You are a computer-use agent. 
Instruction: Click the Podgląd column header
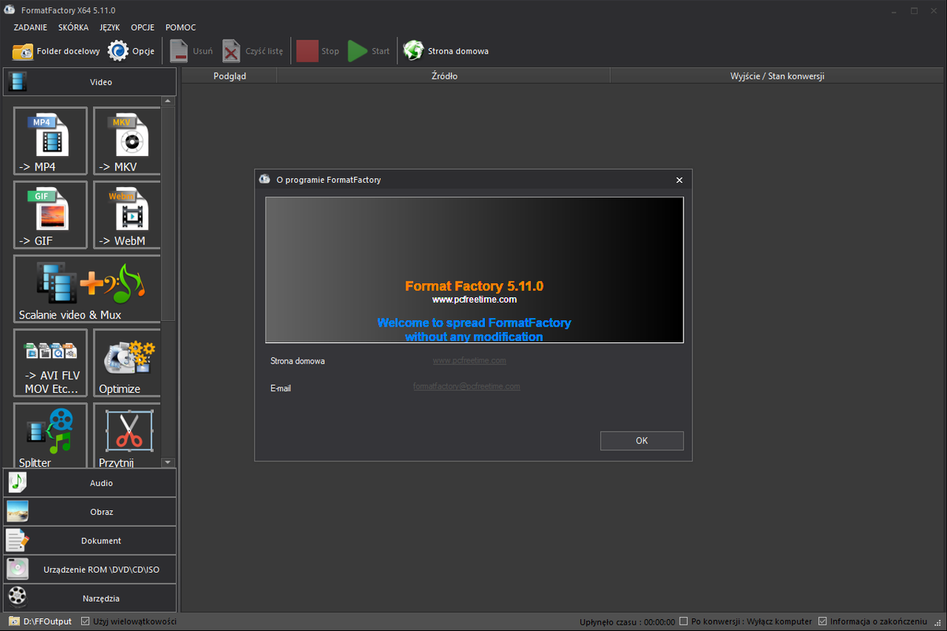click(x=229, y=76)
